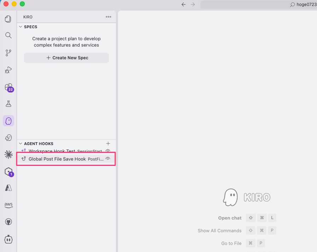The height and width of the screenshot is (252, 317).
Task: Click the Show All Commands label
Action: [x=219, y=230]
